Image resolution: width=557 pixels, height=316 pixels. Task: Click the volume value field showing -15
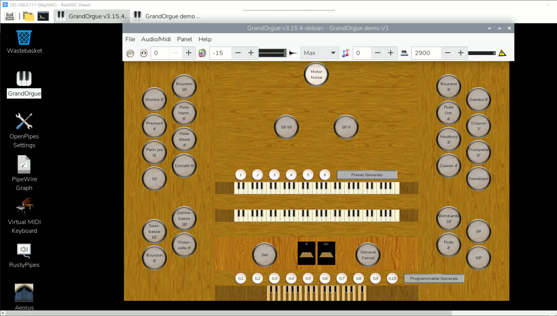220,53
